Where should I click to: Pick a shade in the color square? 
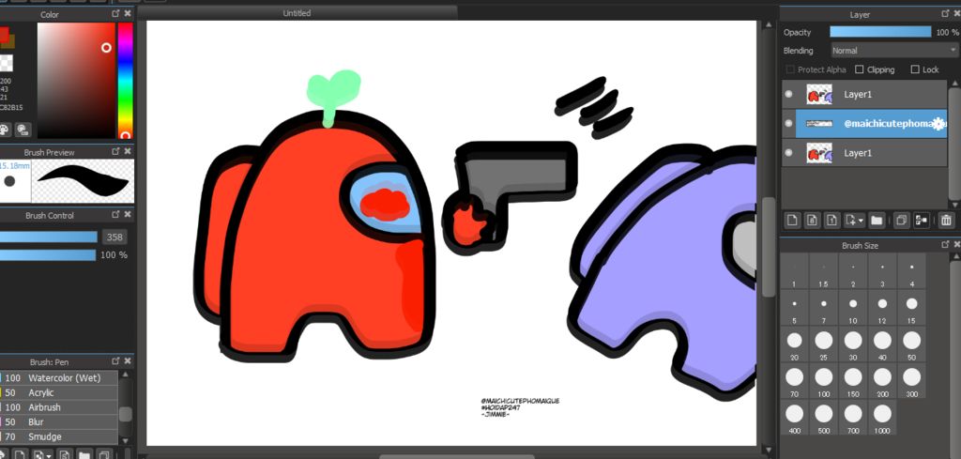click(x=76, y=81)
